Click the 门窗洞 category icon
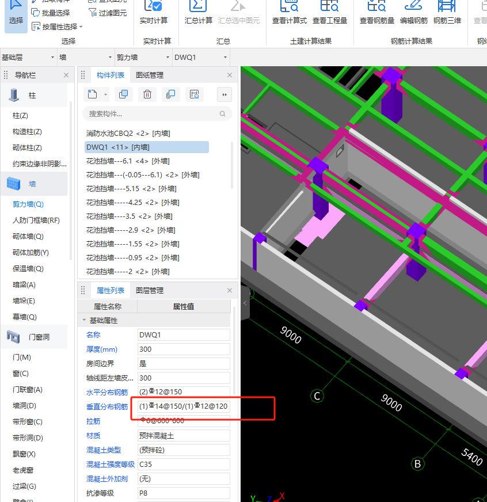 [x=13, y=337]
